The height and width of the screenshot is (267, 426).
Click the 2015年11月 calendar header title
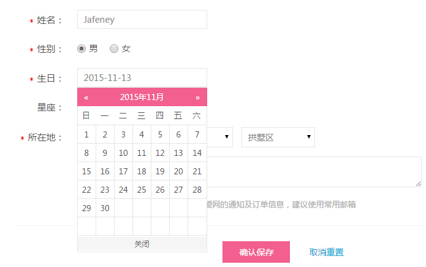pyautogui.click(x=142, y=97)
